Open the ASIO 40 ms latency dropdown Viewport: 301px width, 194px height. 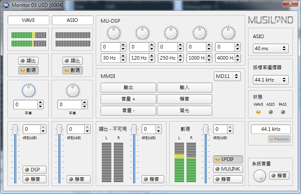[x=270, y=48]
